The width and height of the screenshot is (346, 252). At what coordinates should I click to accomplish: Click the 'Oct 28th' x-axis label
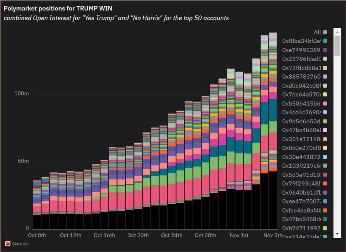[x=205, y=235]
